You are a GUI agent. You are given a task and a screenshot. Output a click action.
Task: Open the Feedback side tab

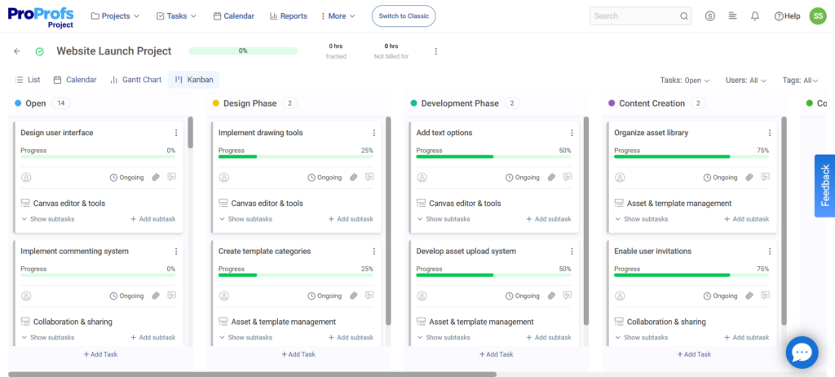pos(825,186)
